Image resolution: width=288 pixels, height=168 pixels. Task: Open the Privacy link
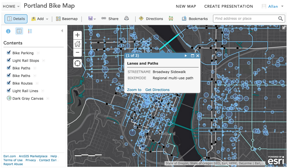(31, 160)
